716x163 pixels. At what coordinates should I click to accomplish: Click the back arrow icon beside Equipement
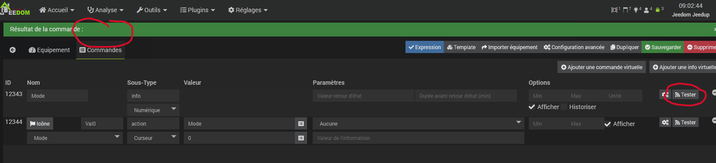pyautogui.click(x=13, y=50)
